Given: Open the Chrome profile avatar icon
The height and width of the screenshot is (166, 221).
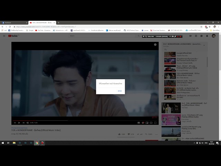Looking at the screenshot, I should pyautogui.click(x=215, y=27).
